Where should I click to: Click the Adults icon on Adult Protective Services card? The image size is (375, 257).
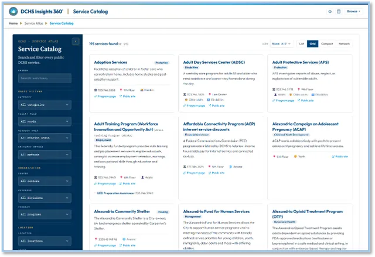(x=275, y=95)
